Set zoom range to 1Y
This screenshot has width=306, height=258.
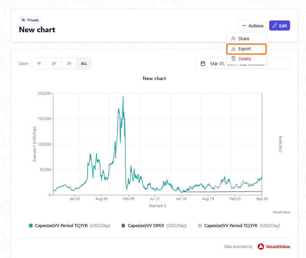pos(39,63)
